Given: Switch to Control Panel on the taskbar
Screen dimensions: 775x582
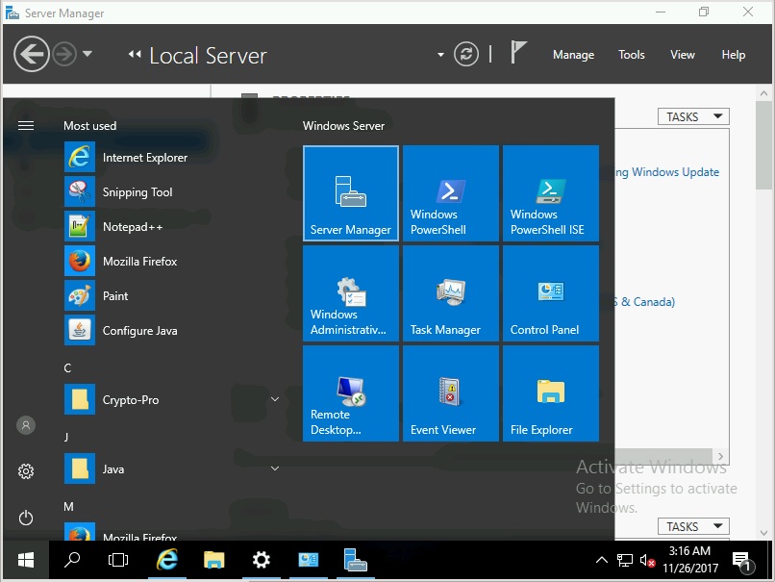Looking at the screenshot, I should pyautogui.click(x=308, y=560).
